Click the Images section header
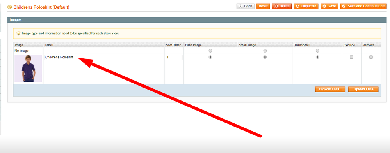 click(198, 20)
